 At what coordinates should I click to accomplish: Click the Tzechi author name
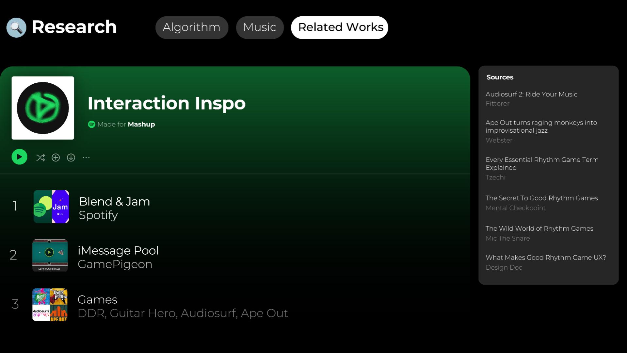495,177
